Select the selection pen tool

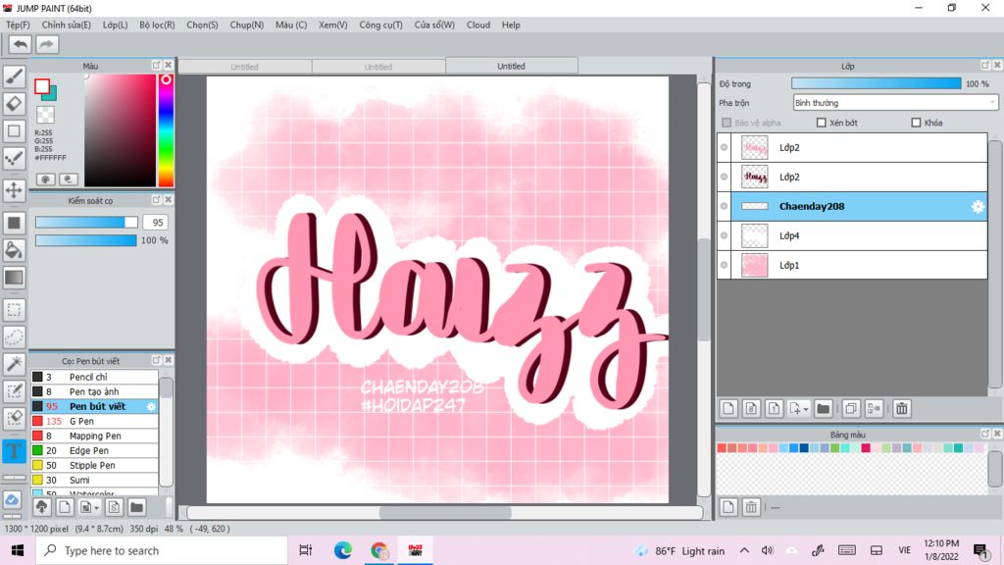click(14, 391)
